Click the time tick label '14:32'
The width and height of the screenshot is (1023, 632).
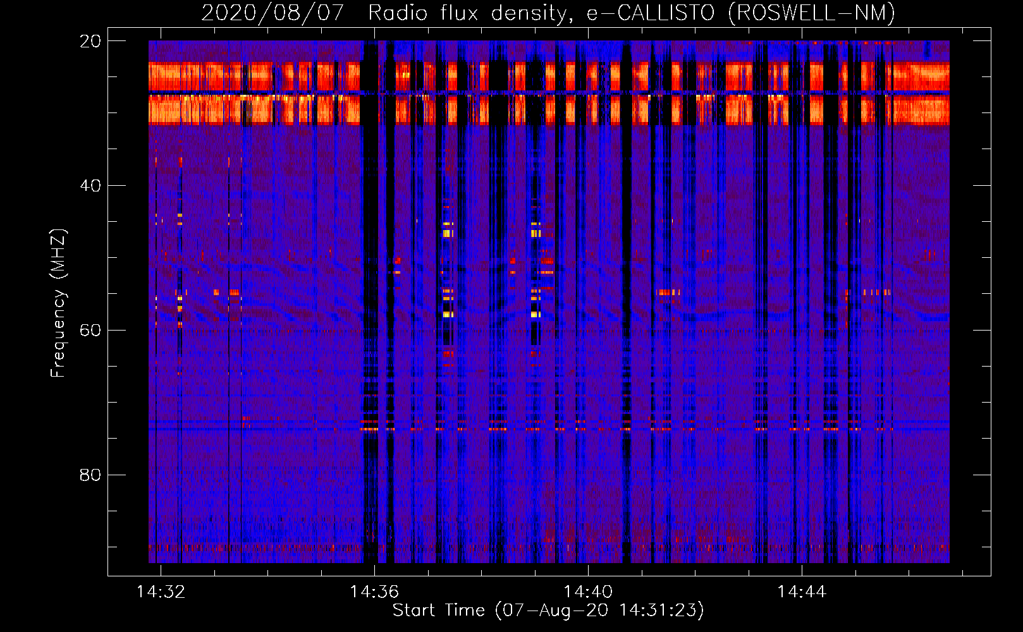161,592
